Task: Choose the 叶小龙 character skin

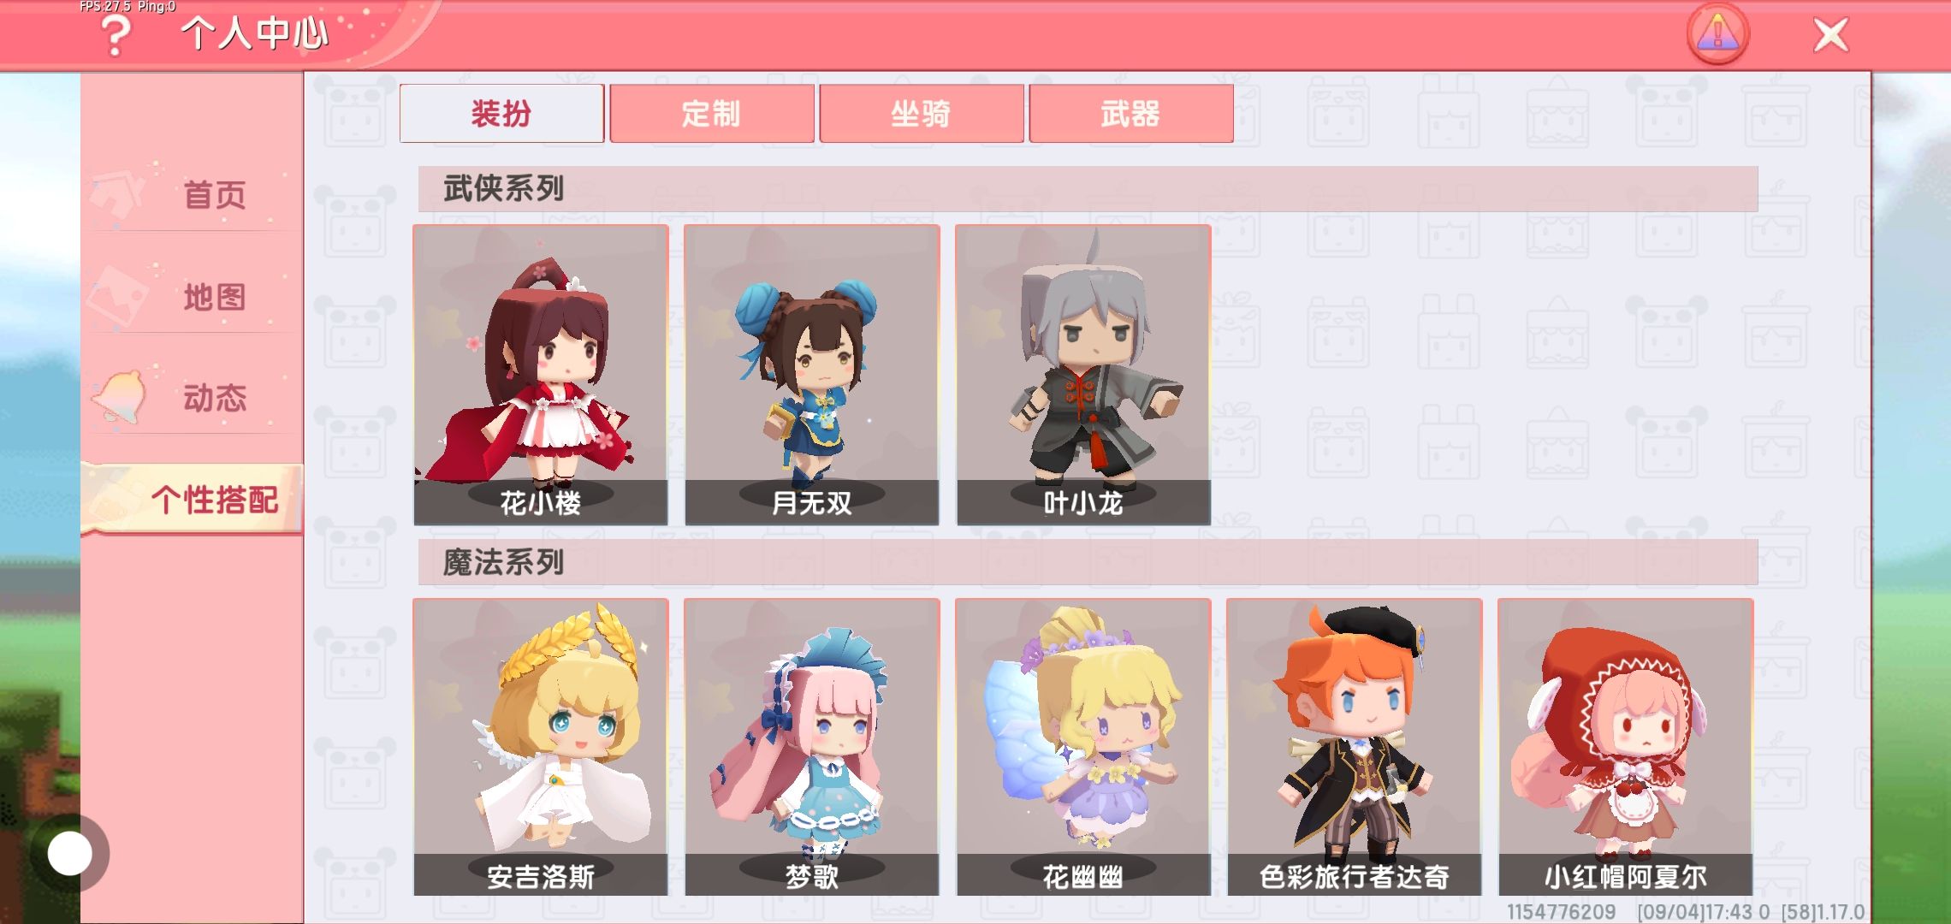Action: pyautogui.click(x=1083, y=375)
